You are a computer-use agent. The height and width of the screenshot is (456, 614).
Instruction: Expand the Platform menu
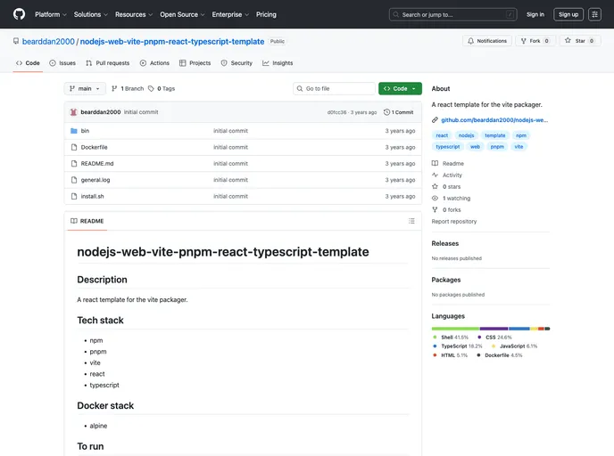50,14
